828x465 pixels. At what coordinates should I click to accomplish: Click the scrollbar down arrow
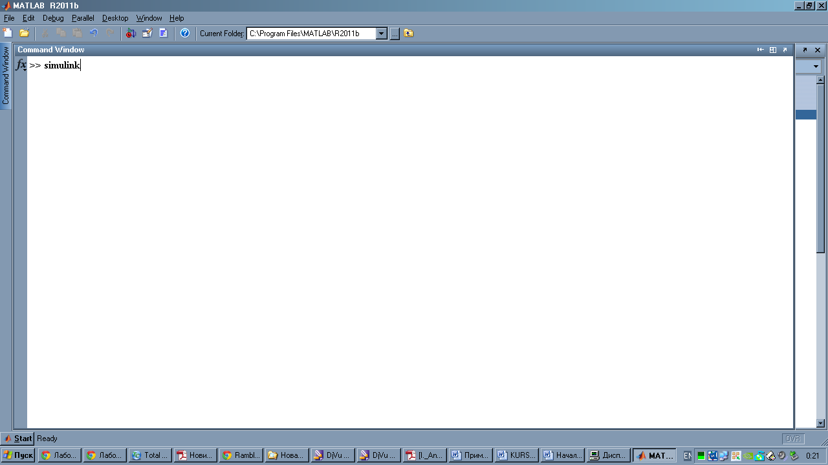tap(820, 423)
